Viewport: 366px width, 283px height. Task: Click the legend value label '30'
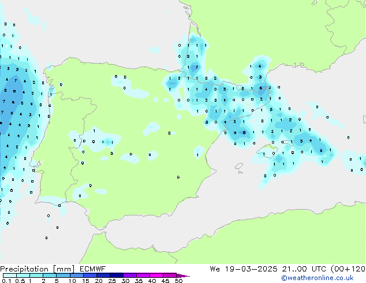point(125,281)
